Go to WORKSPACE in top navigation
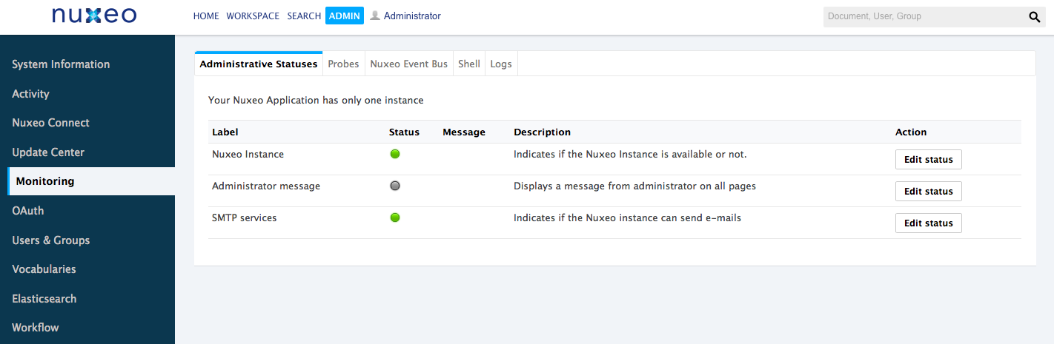Image resolution: width=1054 pixels, height=344 pixels. click(253, 16)
